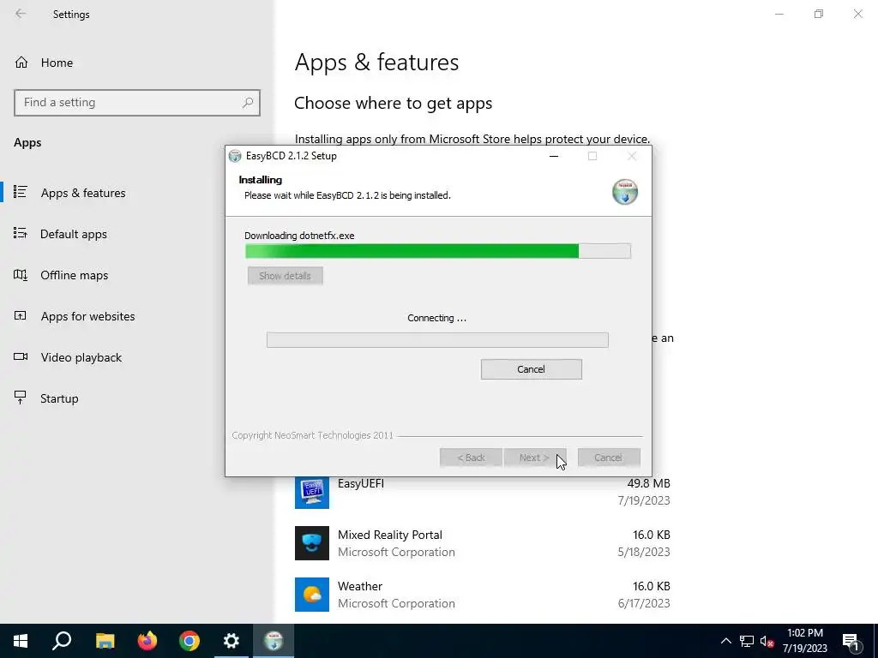Click Mixed Reality Portal entry name
This screenshot has height=658, width=878.
pyautogui.click(x=390, y=535)
